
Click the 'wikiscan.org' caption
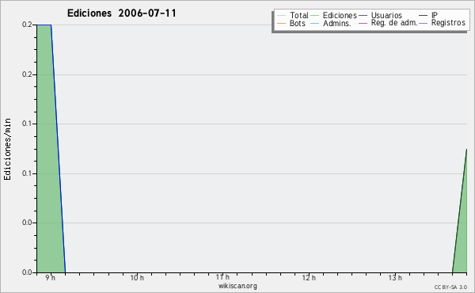pos(237,286)
